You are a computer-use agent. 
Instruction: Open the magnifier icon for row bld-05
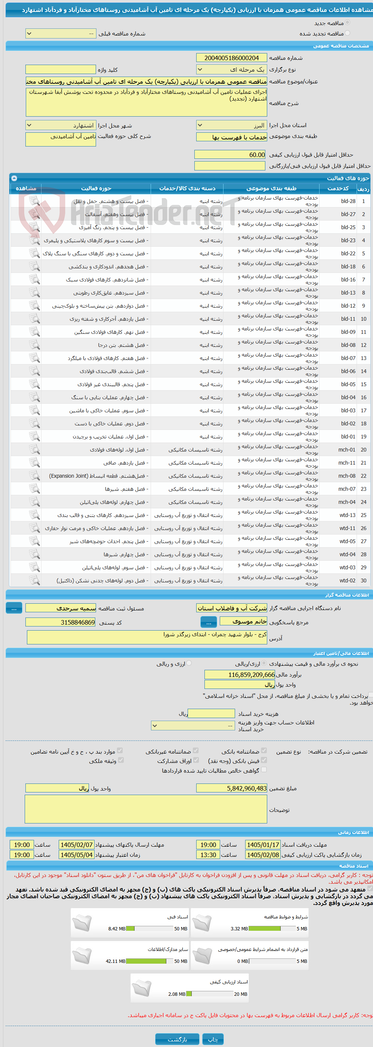(34, 384)
